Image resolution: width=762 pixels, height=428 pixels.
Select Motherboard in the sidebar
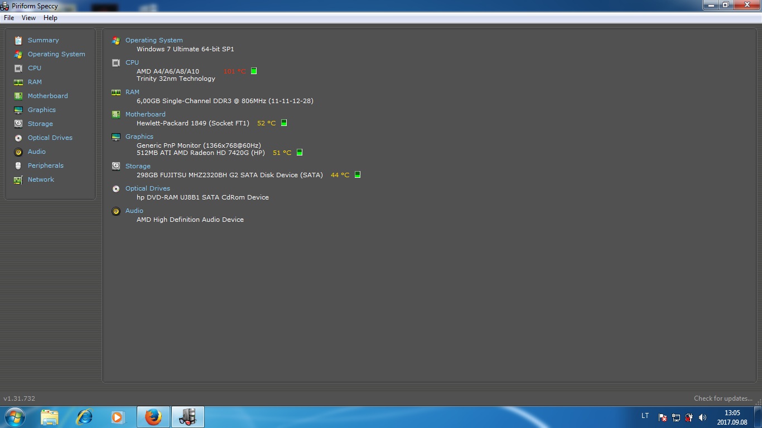(48, 96)
